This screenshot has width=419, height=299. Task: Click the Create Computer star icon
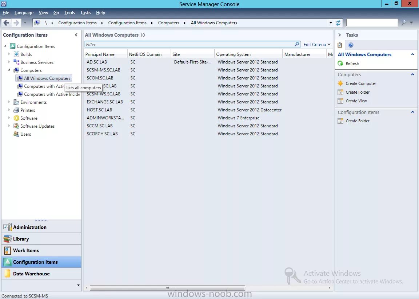tap(340, 83)
